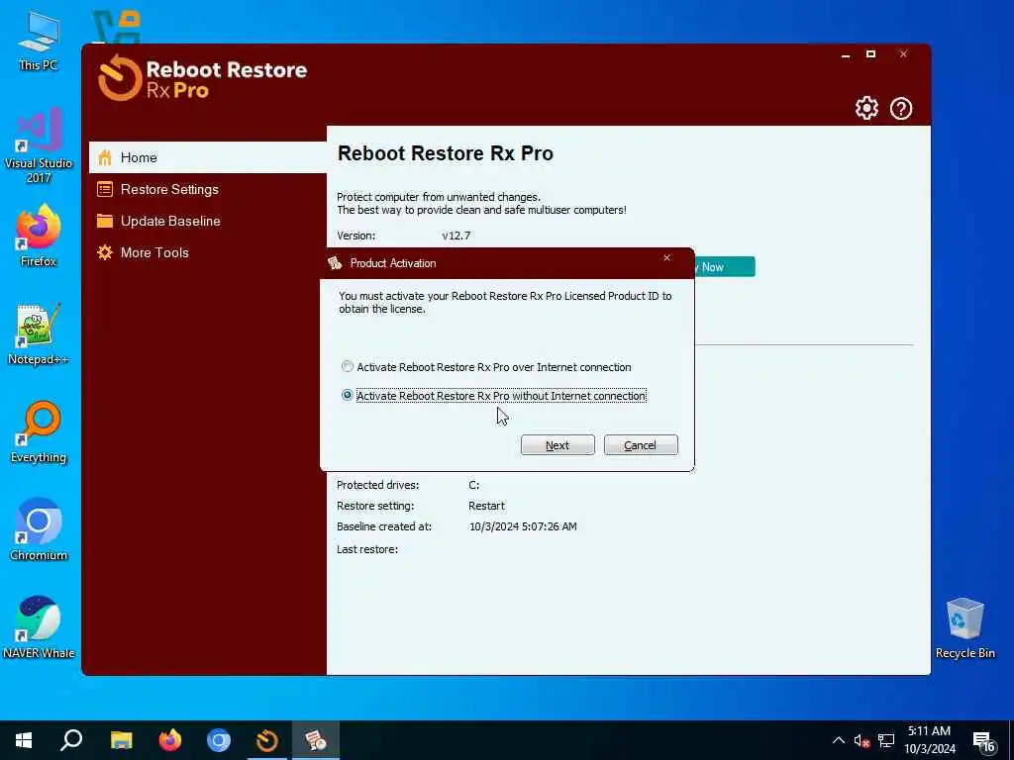
Task: Open Chromium from the taskbar
Action: tap(219, 740)
